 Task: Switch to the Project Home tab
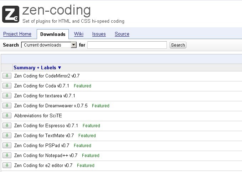click(x=17, y=34)
